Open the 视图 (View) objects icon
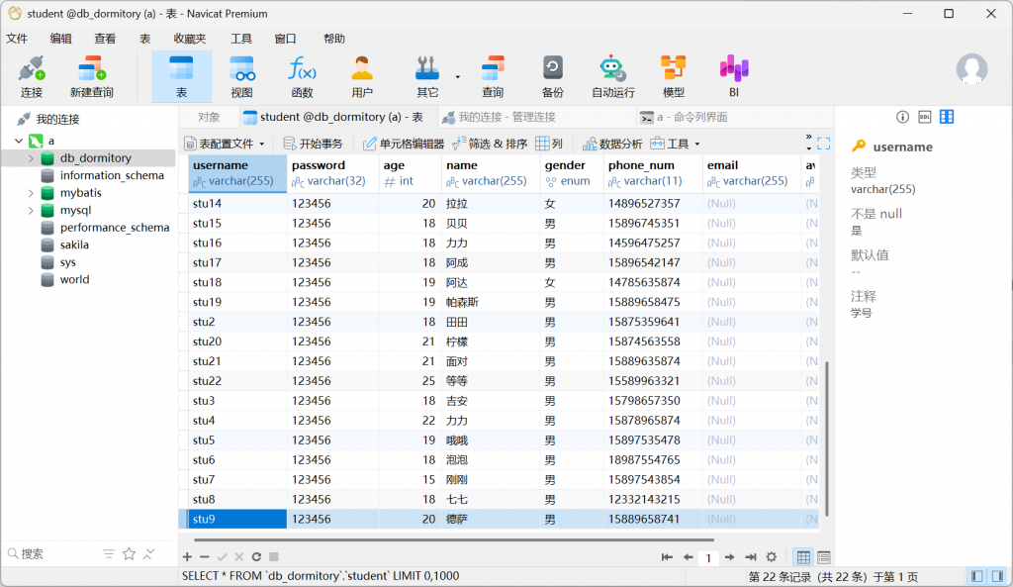This screenshot has height=587, width=1013. click(241, 76)
